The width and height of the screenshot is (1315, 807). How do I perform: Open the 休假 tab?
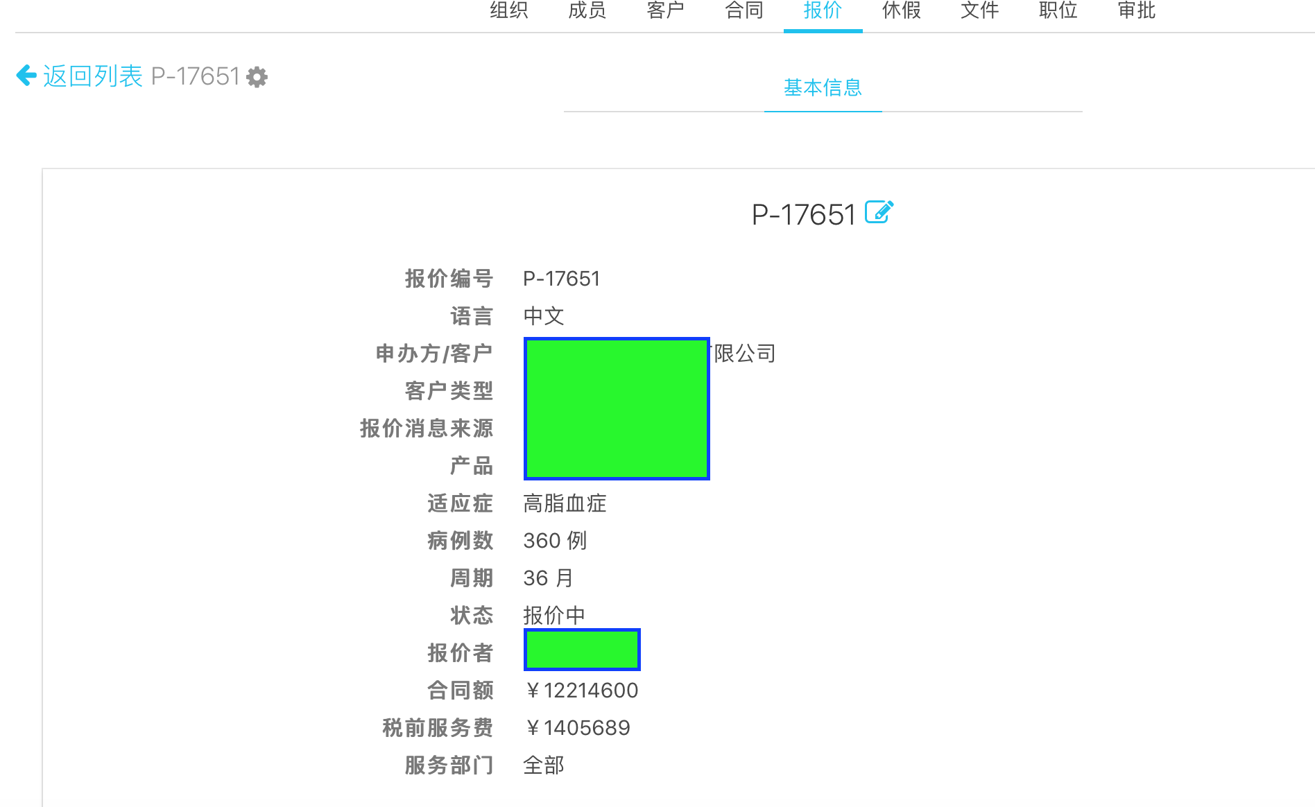click(901, 10)
